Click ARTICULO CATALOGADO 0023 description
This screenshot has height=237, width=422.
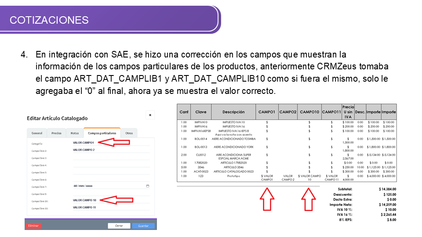pos(233,172)
